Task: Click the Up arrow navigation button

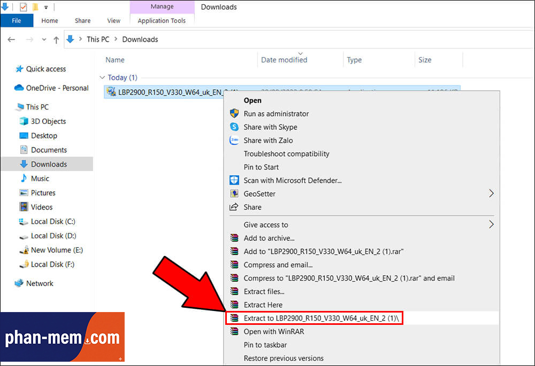Action: [57, 40]
